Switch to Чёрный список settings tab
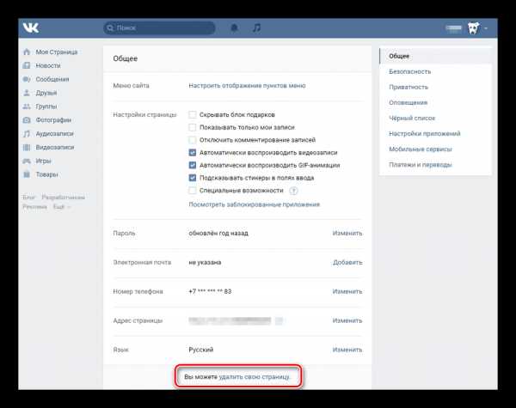 pyautogui.click(x=435, y=118)
